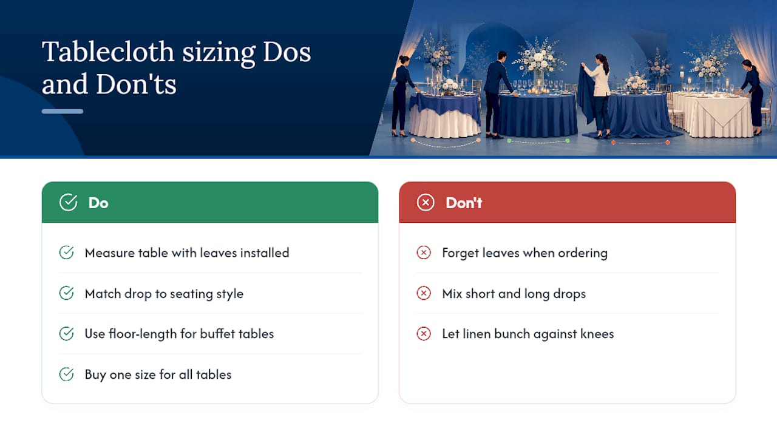Image resolution: width=777 pixels, height=437 pixels.
Task: Select the green Do header label
Action: click(x=98, y=203)
